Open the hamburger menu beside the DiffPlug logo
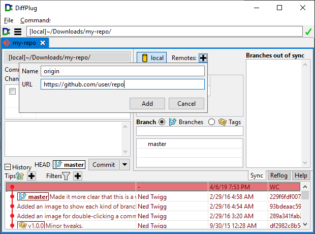315x234 pixels. click(x=18, y=32)
